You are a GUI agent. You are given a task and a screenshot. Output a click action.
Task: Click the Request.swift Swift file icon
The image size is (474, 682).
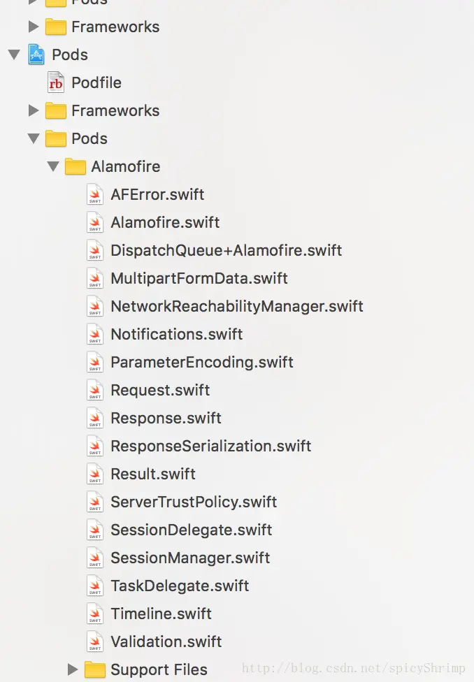coord(95,390)
